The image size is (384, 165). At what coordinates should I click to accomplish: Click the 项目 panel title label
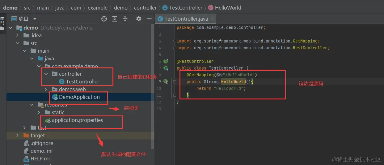click(x=23, y=19)
